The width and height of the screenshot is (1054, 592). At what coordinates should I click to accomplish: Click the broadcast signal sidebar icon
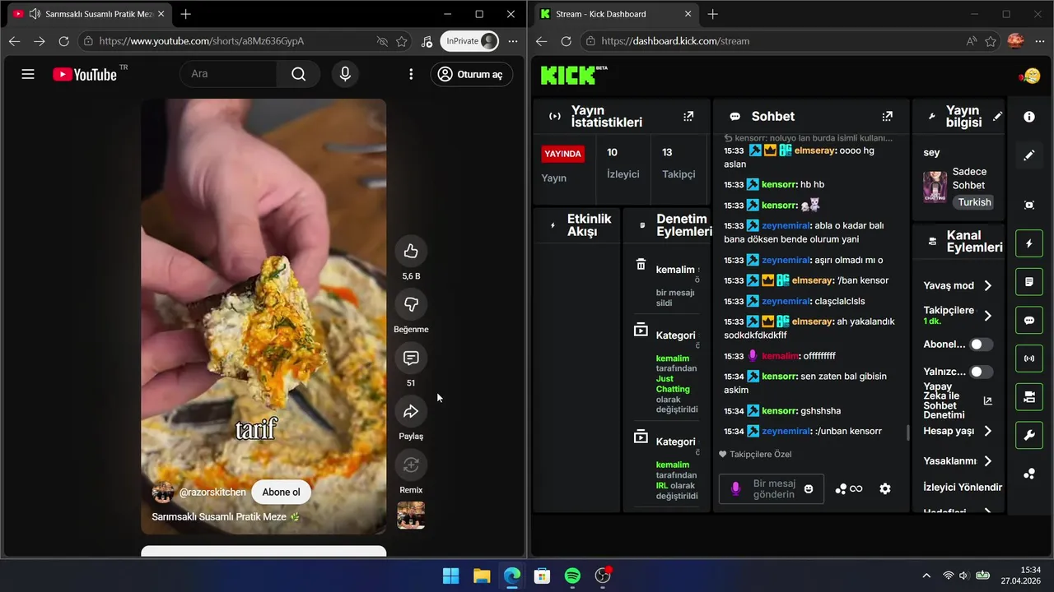tap(1029, 358)
